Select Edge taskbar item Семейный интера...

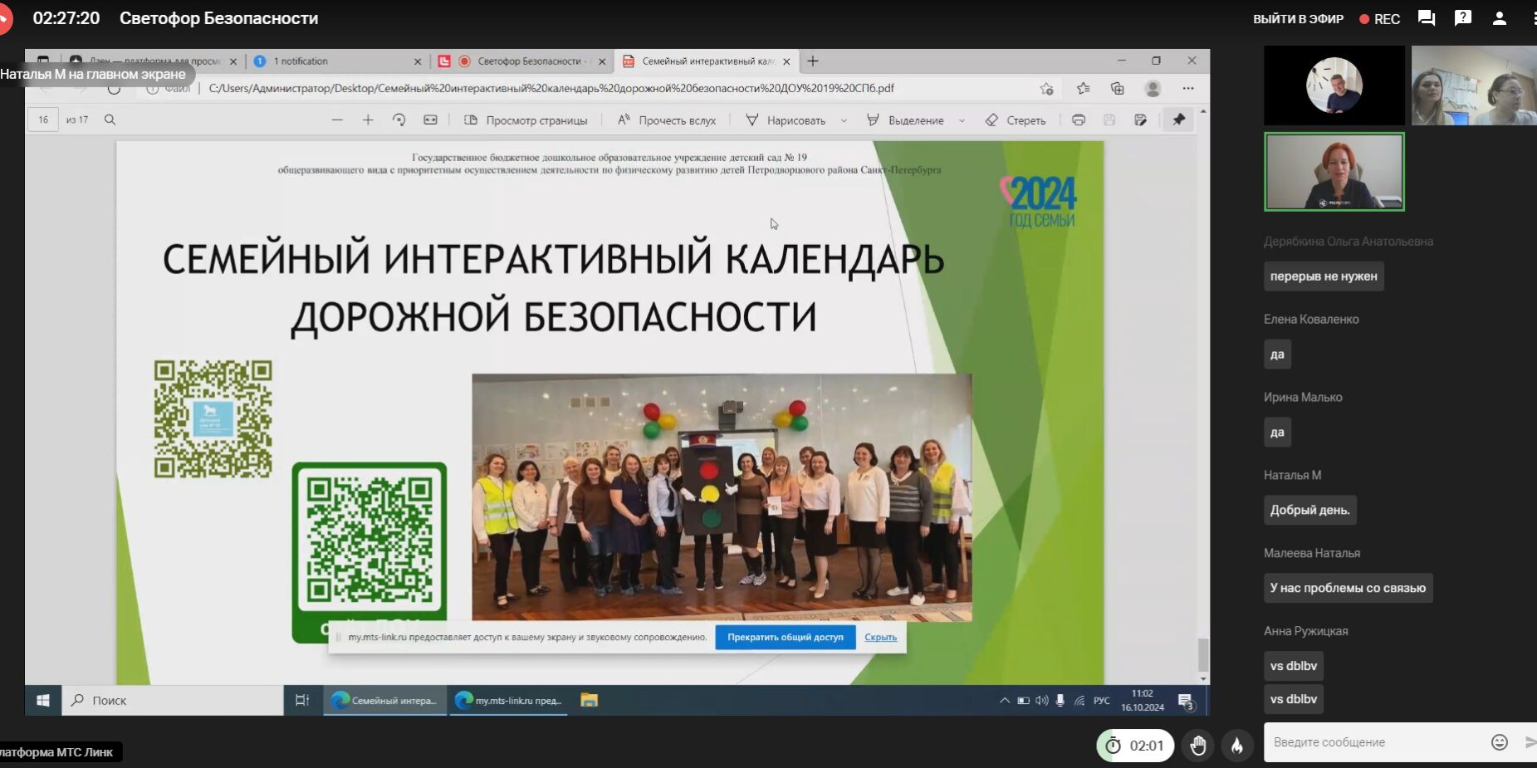click(384, 700)
